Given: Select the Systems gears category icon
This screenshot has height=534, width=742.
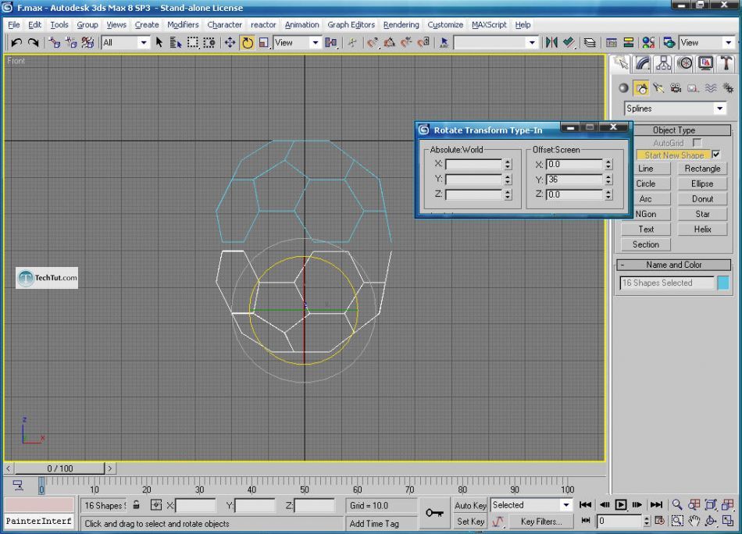Looking at the screenshot, I should coord(728,88).
